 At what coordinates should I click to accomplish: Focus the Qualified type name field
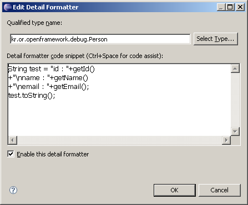click(100, 39)
